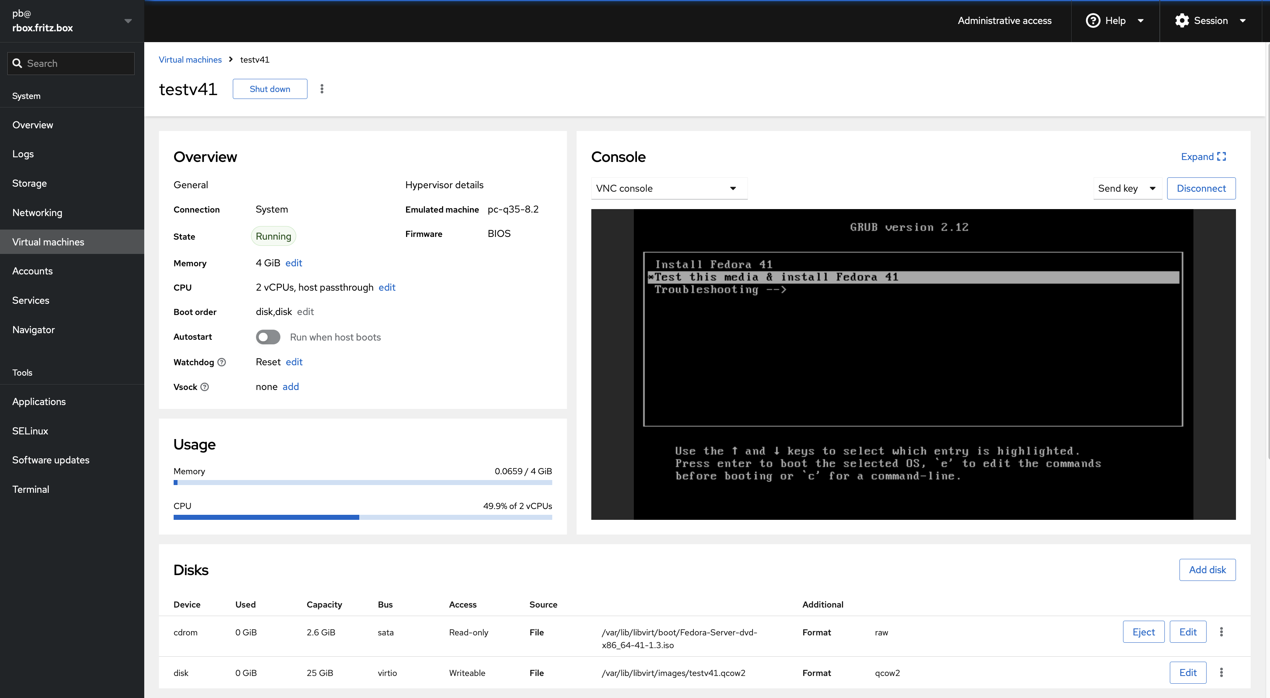The width and height of the screenshot is (1270, 698).
Task: Go to Storage page
Action: [72, 183]
